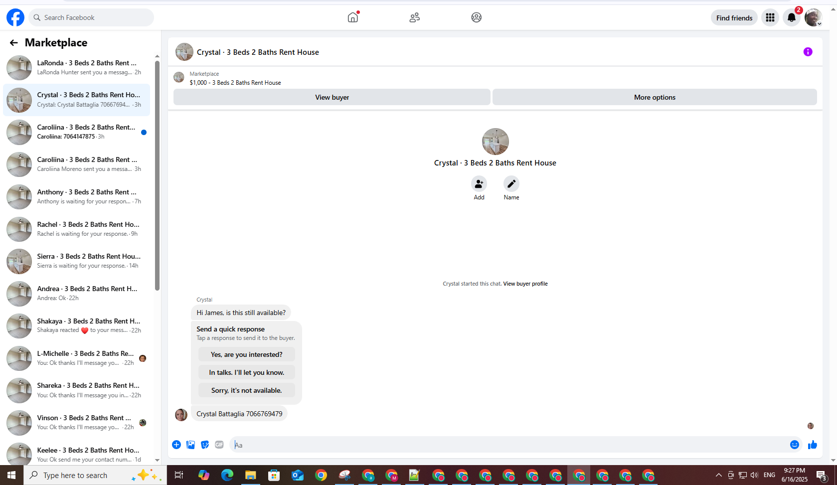
Task: Send the 'In talks. I'll let you know.' response
Action: click(x=246, y=372)
